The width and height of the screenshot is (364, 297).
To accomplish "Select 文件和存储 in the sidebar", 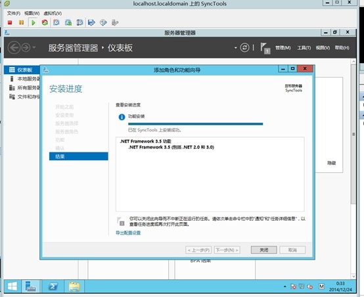I will pyautogui.click(x=24, y=97).
